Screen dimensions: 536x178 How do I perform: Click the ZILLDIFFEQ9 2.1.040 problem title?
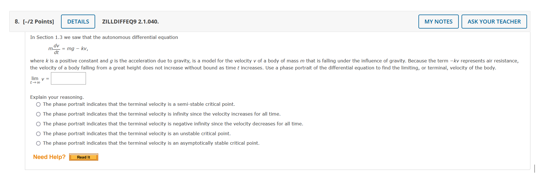click(130, 22)
